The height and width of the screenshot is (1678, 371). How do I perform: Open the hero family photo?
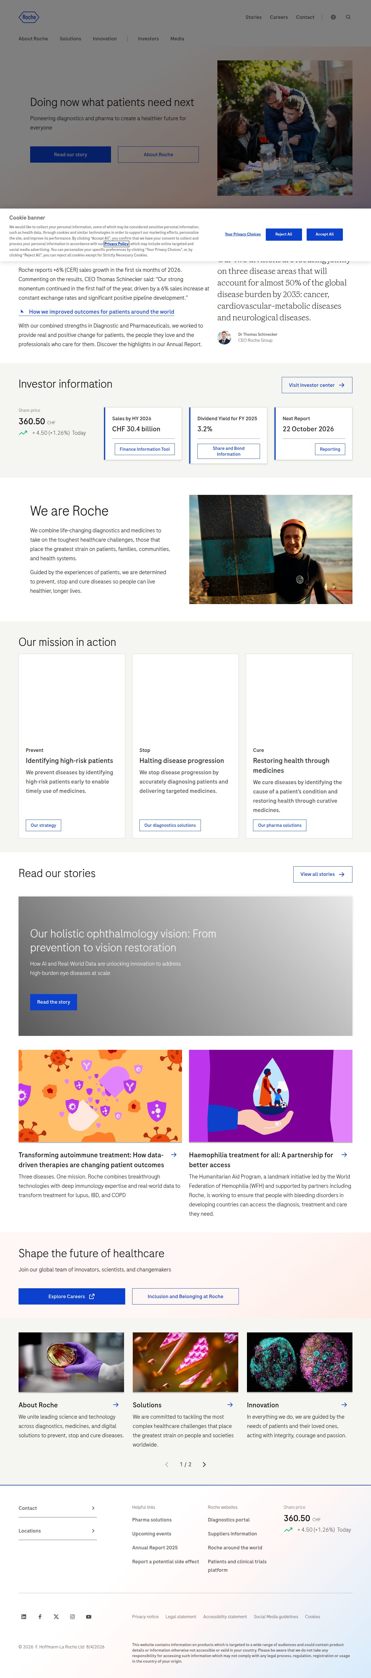(285, 128)
